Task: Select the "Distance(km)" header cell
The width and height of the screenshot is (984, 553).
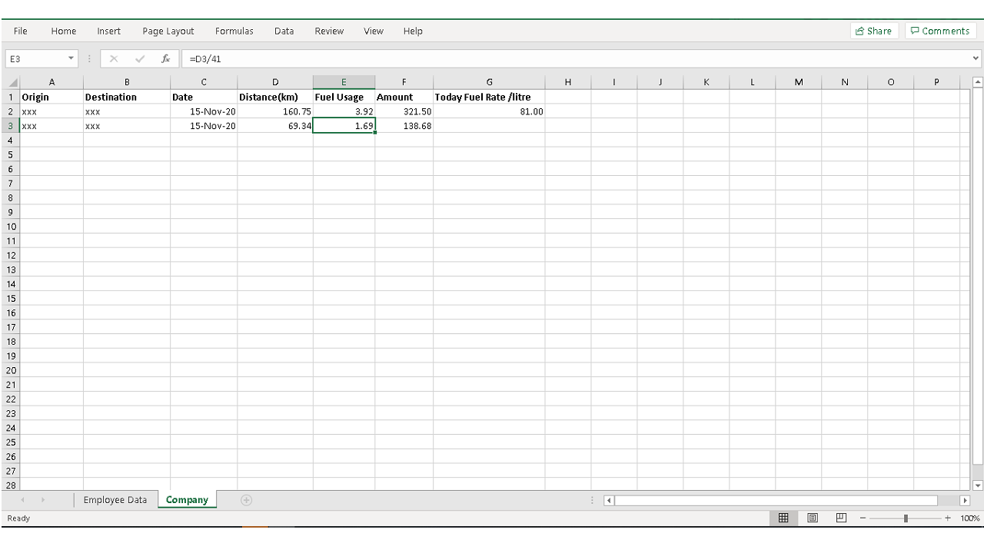Action: coord(275,97)
